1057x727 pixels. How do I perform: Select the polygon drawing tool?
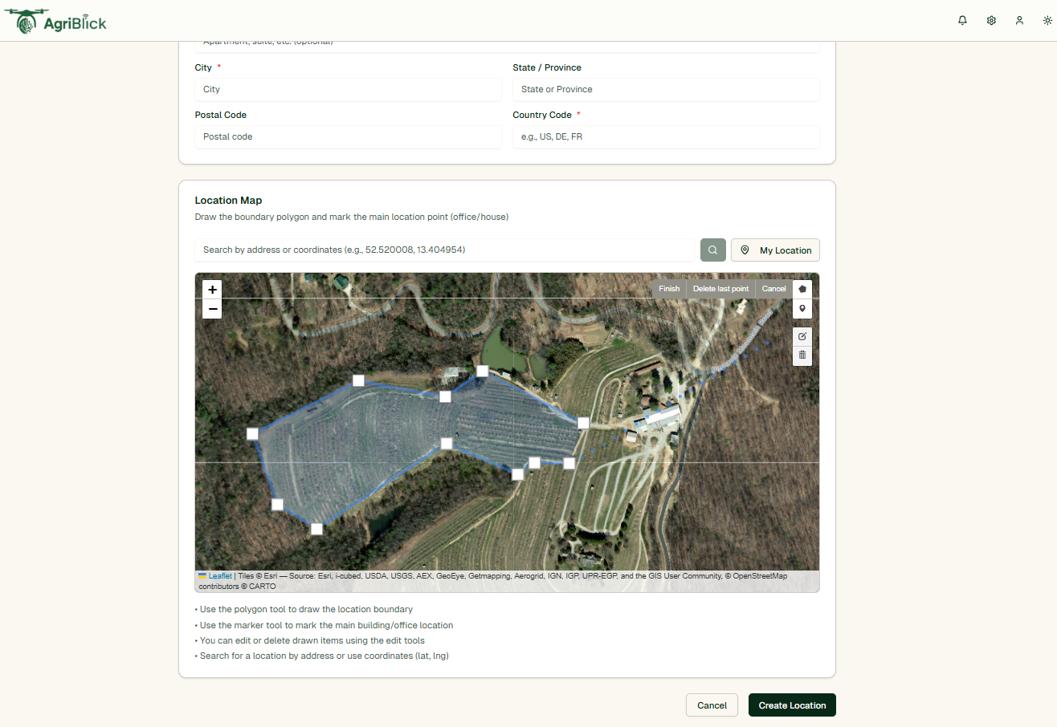(x=802, y=288)
